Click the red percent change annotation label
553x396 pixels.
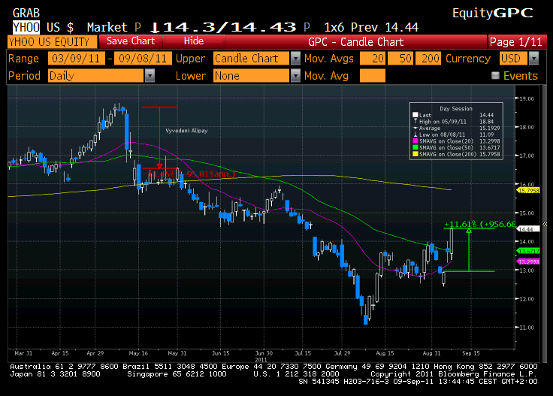pyautogui.click(x=190, y=174)
